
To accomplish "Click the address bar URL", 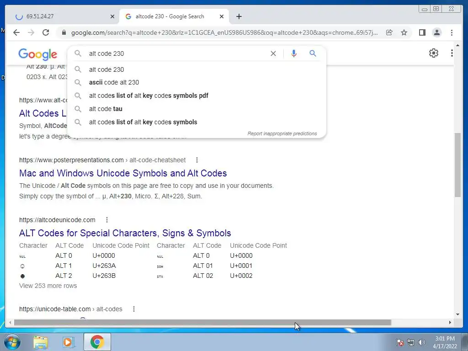I will (224, 32).
